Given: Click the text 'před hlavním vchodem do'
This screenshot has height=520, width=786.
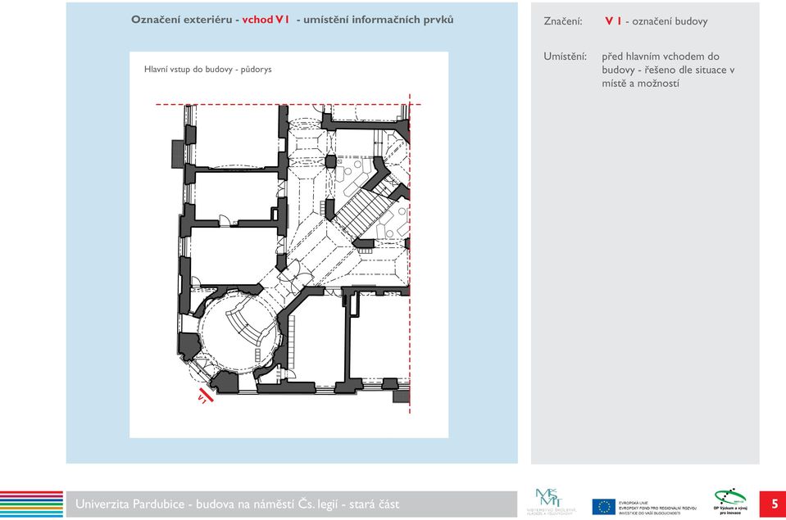Looking at the screenshot, I should pyautogui.click(x=661, y=57).
